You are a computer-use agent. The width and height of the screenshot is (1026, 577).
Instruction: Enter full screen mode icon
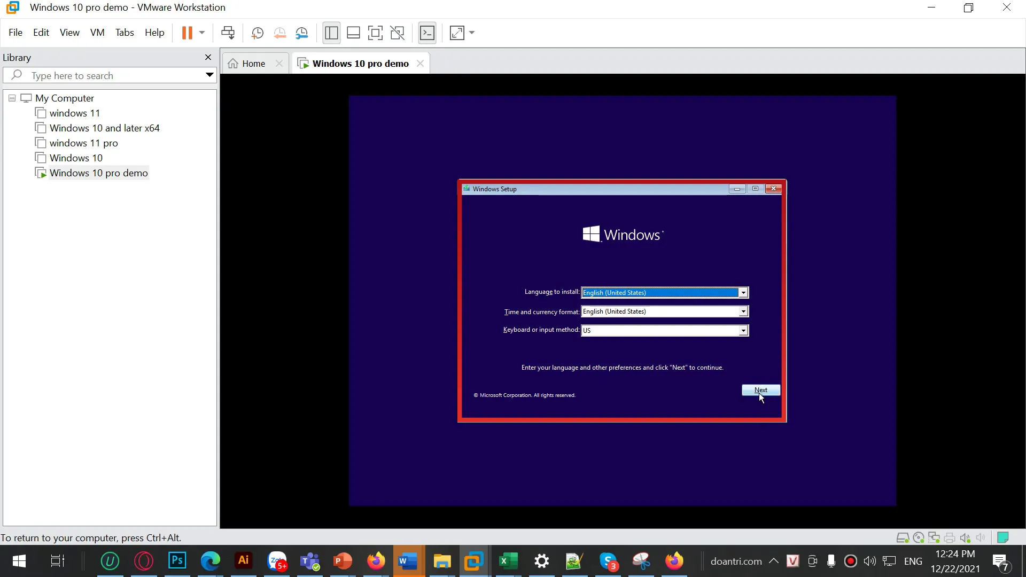click(x=375, y=33)
